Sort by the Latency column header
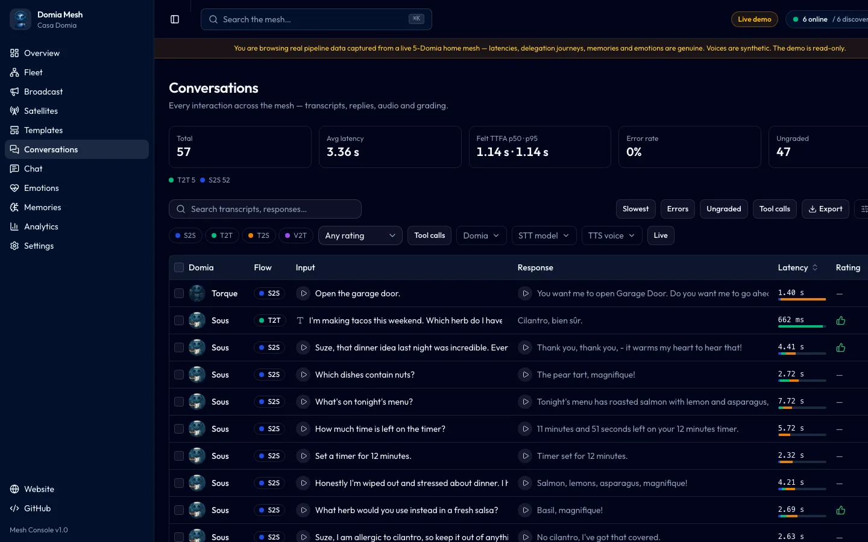 click(x=797, y=267)
